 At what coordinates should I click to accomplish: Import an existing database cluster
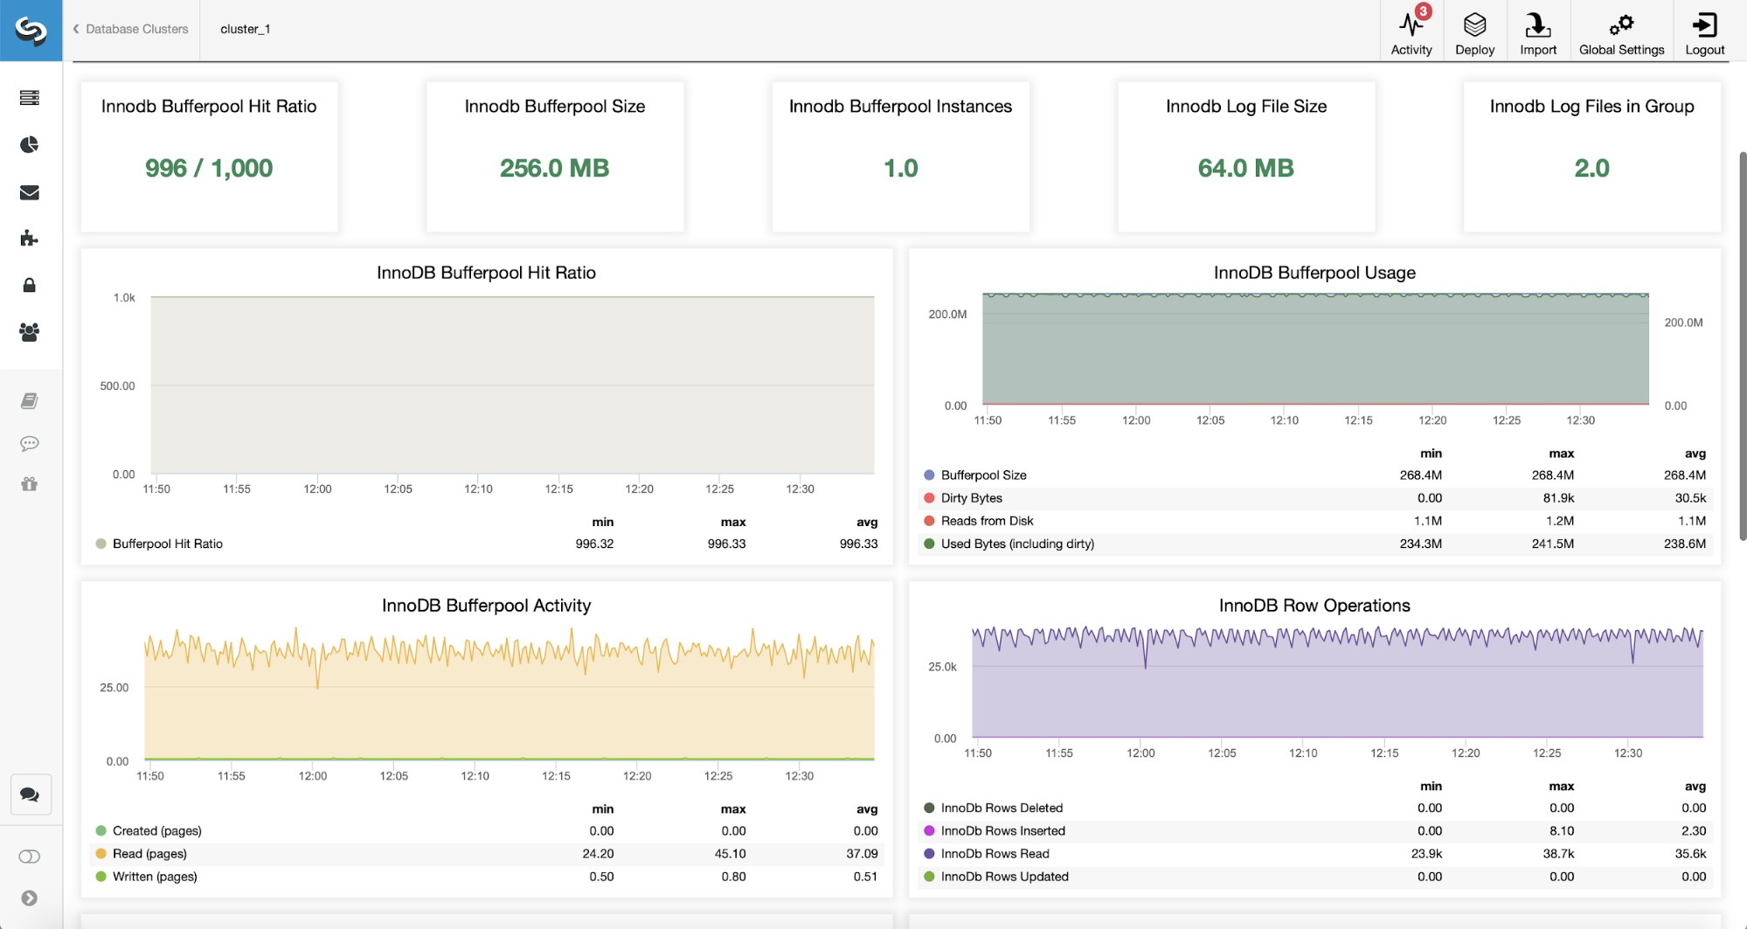point(1537,29)
